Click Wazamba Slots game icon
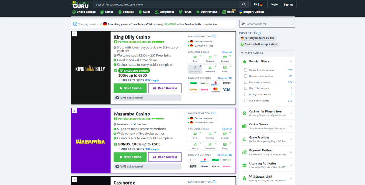This screenshot has width=365, height=185. coord(195,136)
